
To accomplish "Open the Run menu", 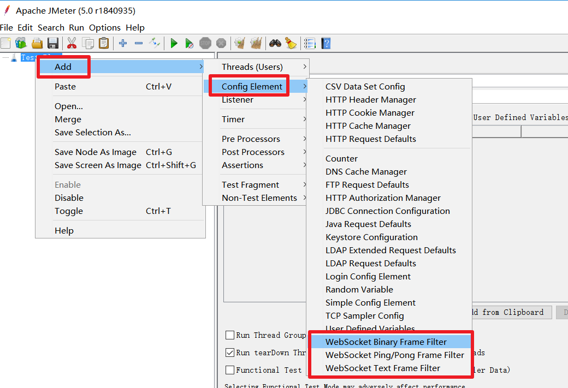I will click(x=76, y=27).
